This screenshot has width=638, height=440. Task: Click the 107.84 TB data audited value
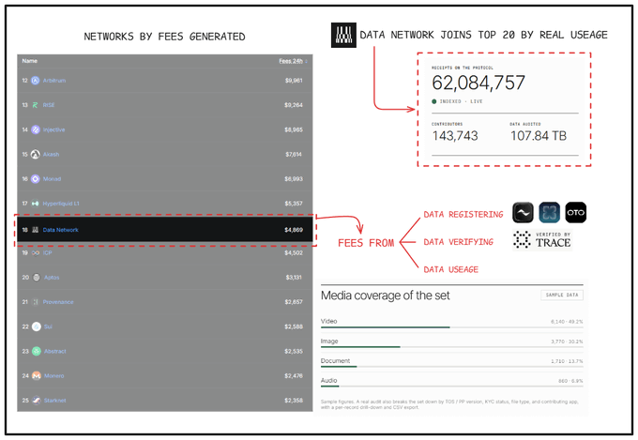[539, 136]
